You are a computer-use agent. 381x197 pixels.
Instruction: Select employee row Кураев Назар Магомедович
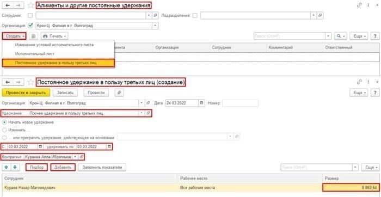pyautogui.click(x=190, y=188)
